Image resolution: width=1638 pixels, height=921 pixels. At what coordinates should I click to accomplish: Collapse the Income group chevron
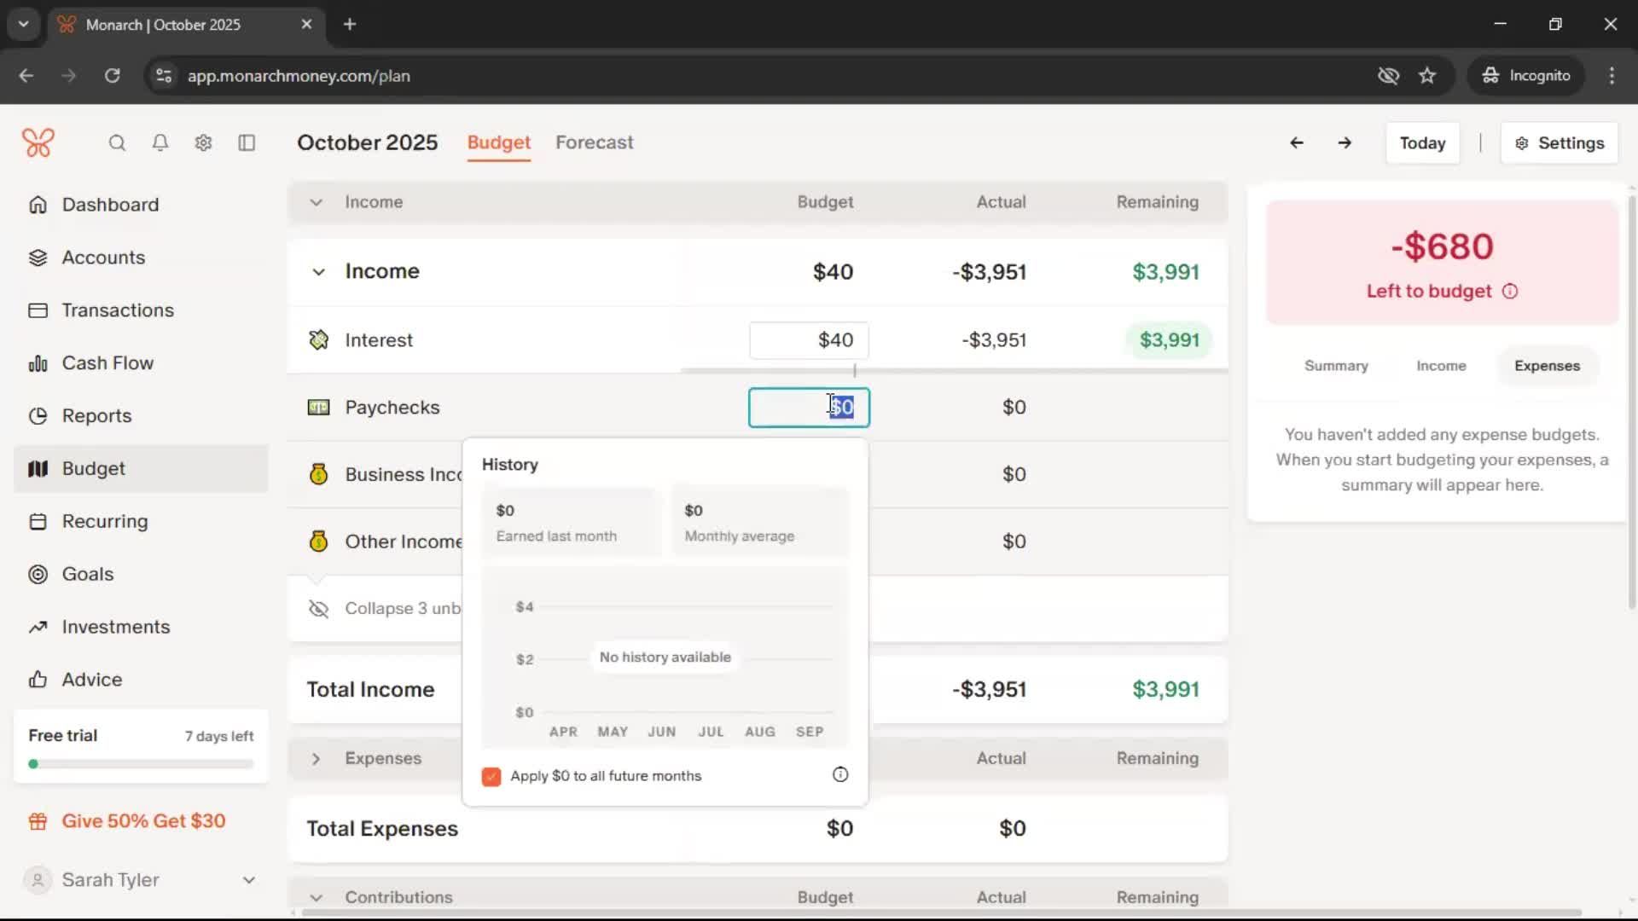click(318, 272)
